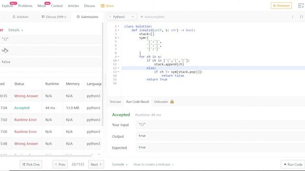
Task: Switch to the Testcase tab
Action: pos(115,102)
